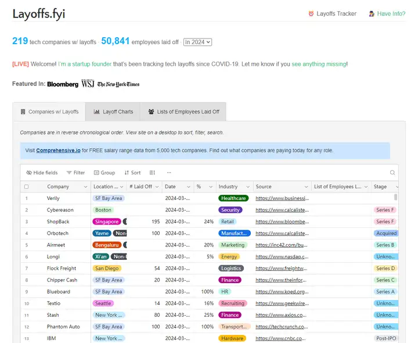This screenshot has height=343, width=418.
Task: Open Longi's nasdaq source link
Action: tap(282, 257)
